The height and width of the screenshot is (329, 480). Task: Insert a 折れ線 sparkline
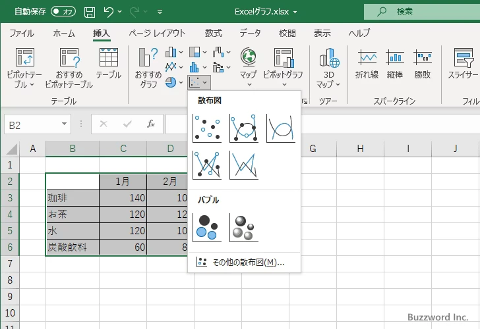point(367,64)
